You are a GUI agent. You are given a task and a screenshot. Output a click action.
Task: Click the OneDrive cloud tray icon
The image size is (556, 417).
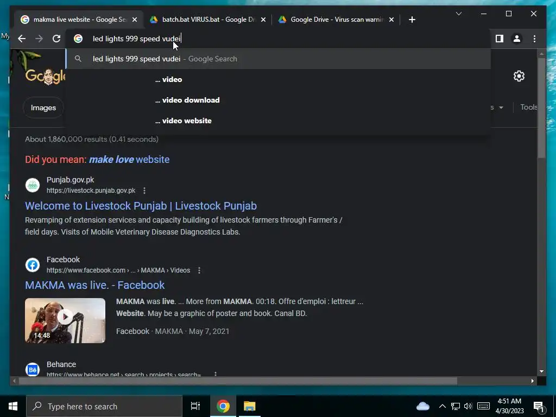[x=422, y=406]
